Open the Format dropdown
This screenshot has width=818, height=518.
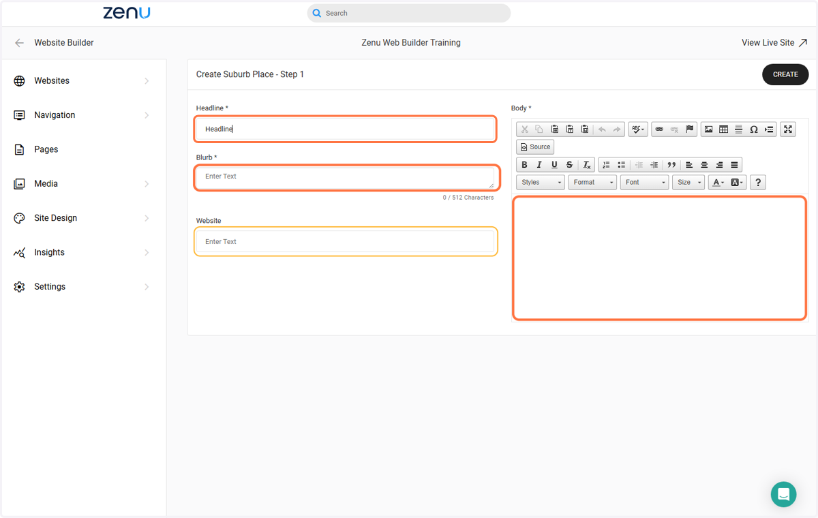tap(592, 182)
